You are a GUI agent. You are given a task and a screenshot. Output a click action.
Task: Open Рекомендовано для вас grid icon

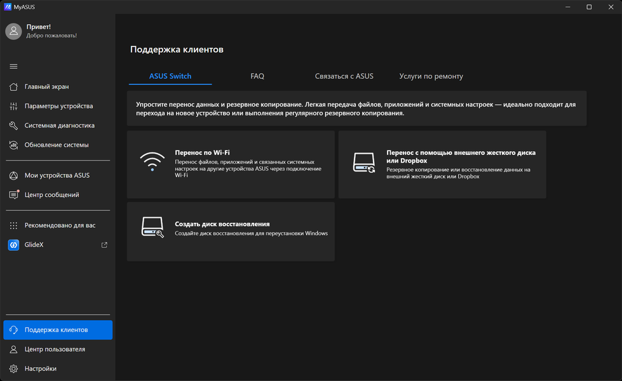click(13, 225)
